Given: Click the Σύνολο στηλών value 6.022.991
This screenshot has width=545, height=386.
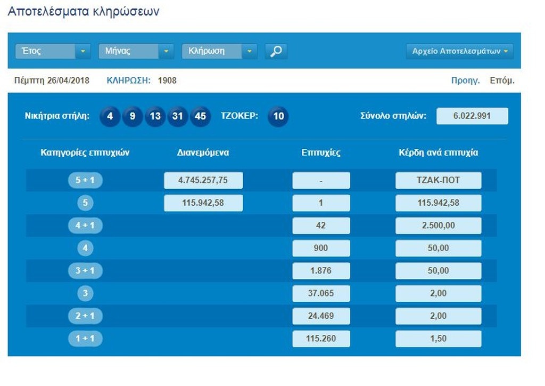Looking at the screenshot, I should point(472,116).
